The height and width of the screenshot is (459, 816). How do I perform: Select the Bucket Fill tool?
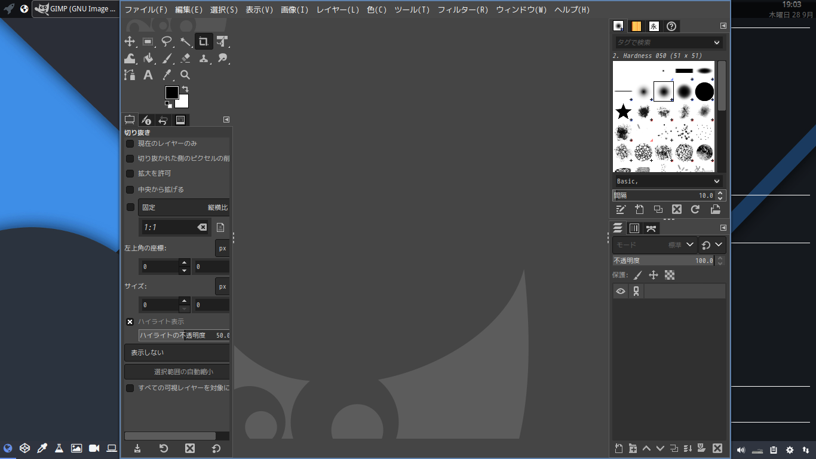tap(148, 58)
